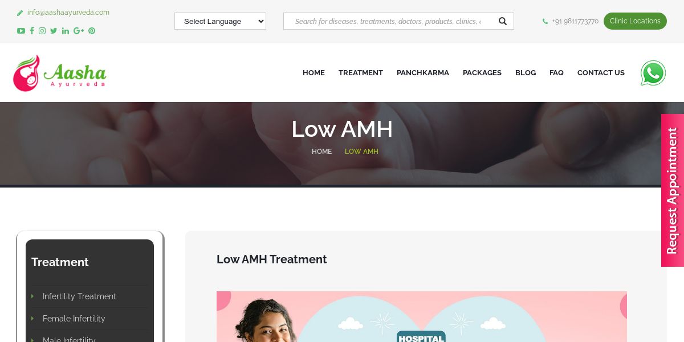This screenshot has height=342, width=684.
Task: Open the Request Appointment side tab
Action: click(x=673, y=190)
